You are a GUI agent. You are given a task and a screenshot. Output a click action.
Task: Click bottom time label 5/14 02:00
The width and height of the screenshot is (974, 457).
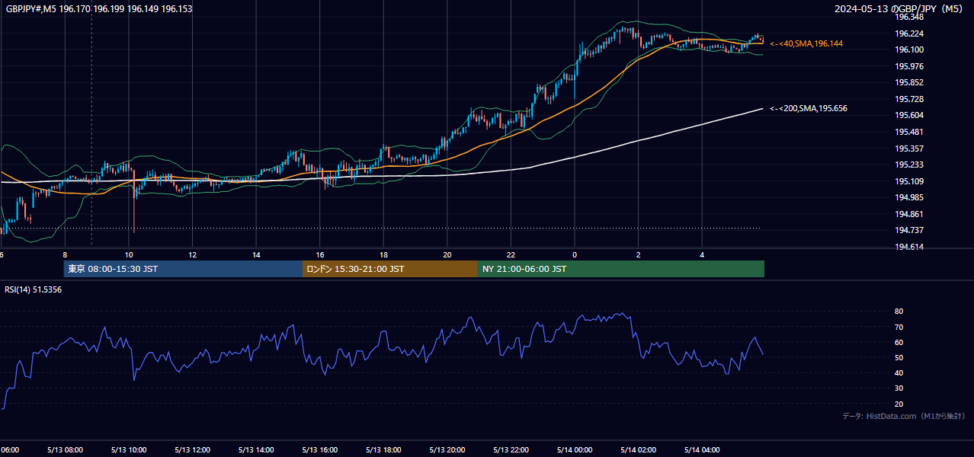point(639,449)
